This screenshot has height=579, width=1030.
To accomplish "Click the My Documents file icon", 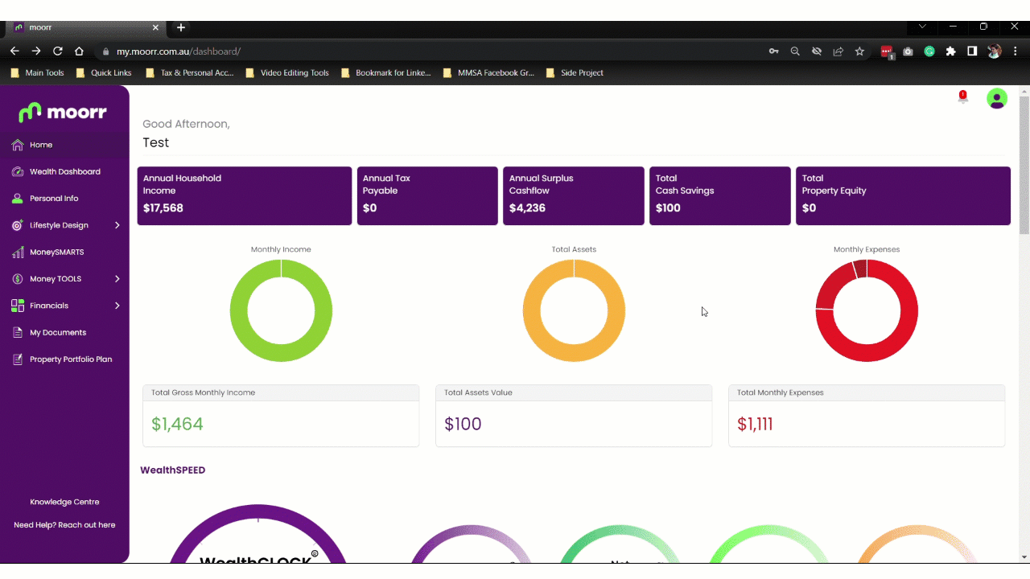I will coord(18,332).
